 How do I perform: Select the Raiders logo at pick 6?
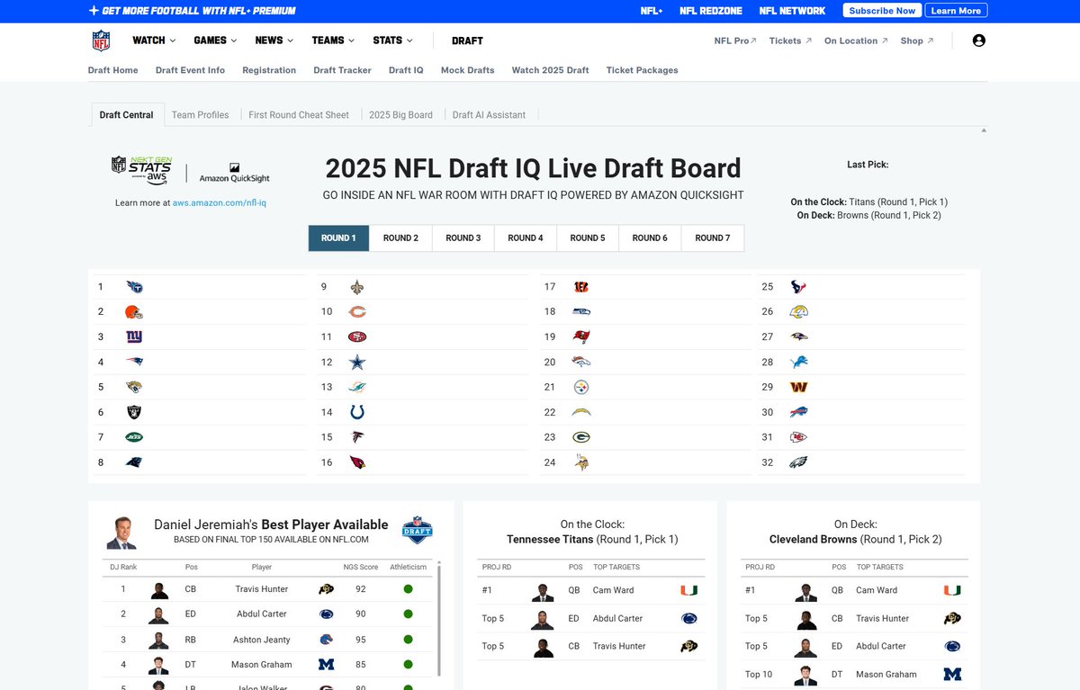pos(134,412)
